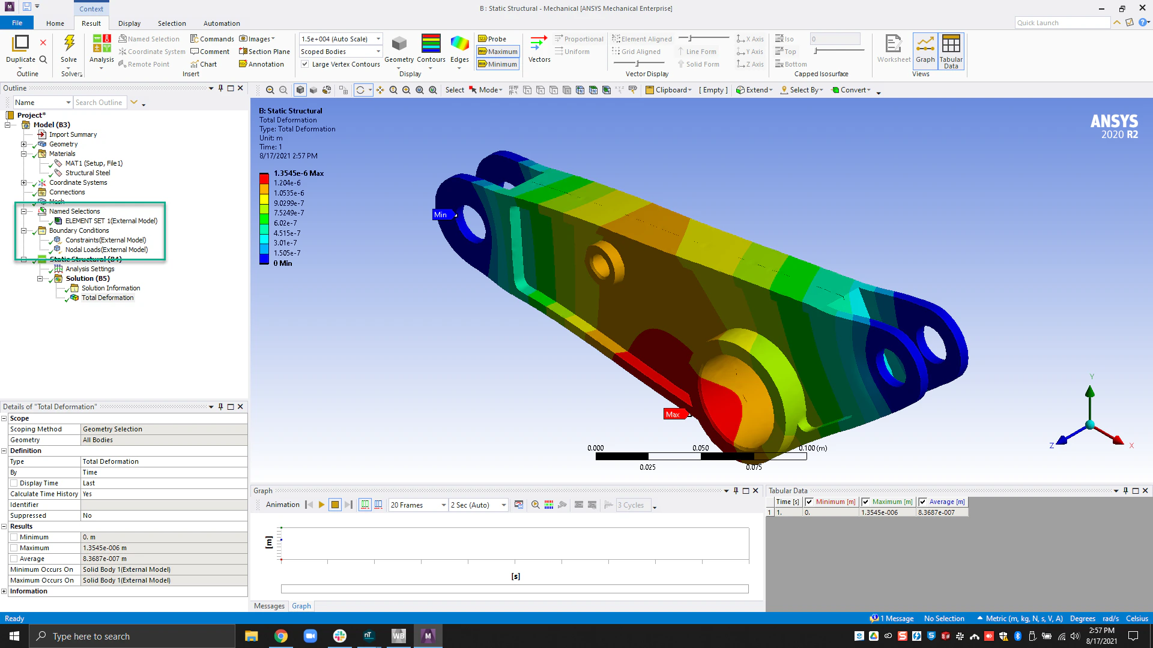This screenshot has height=648, width=1153.
Task: Open the Automation ribbon tab
Action: (221, 23)
